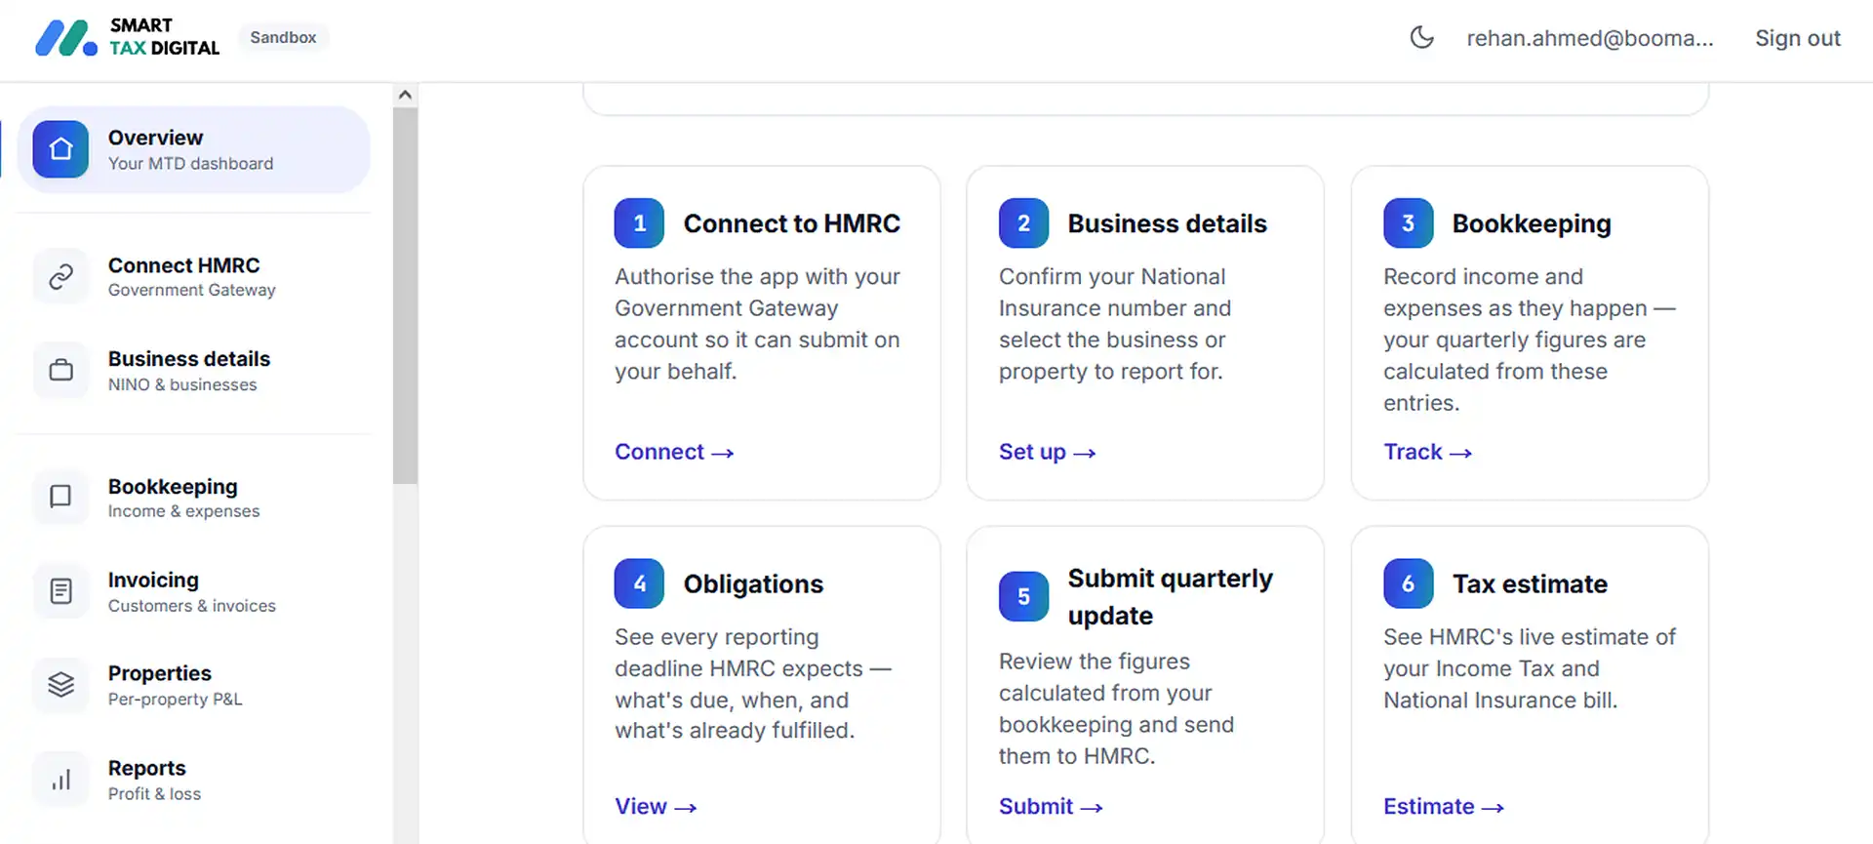Click the Sandbox environment badge
Image resolution: width=1873 pixels, height=844 pixels.
pyautogui.click(x=283, y=38)
